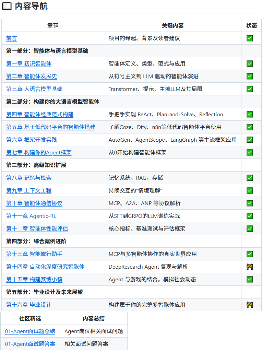Click the 社区精选 table header
Screen dimensions: 262x352
coord(30,319)
